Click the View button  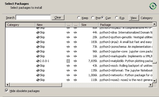134,18
